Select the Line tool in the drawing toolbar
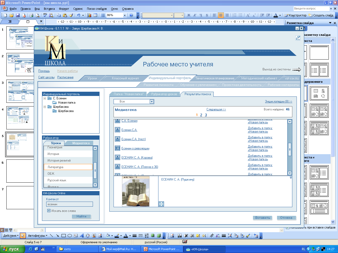The width and height of the screenshot is (338, 253). pyautogui.click(x=51, y=236)
